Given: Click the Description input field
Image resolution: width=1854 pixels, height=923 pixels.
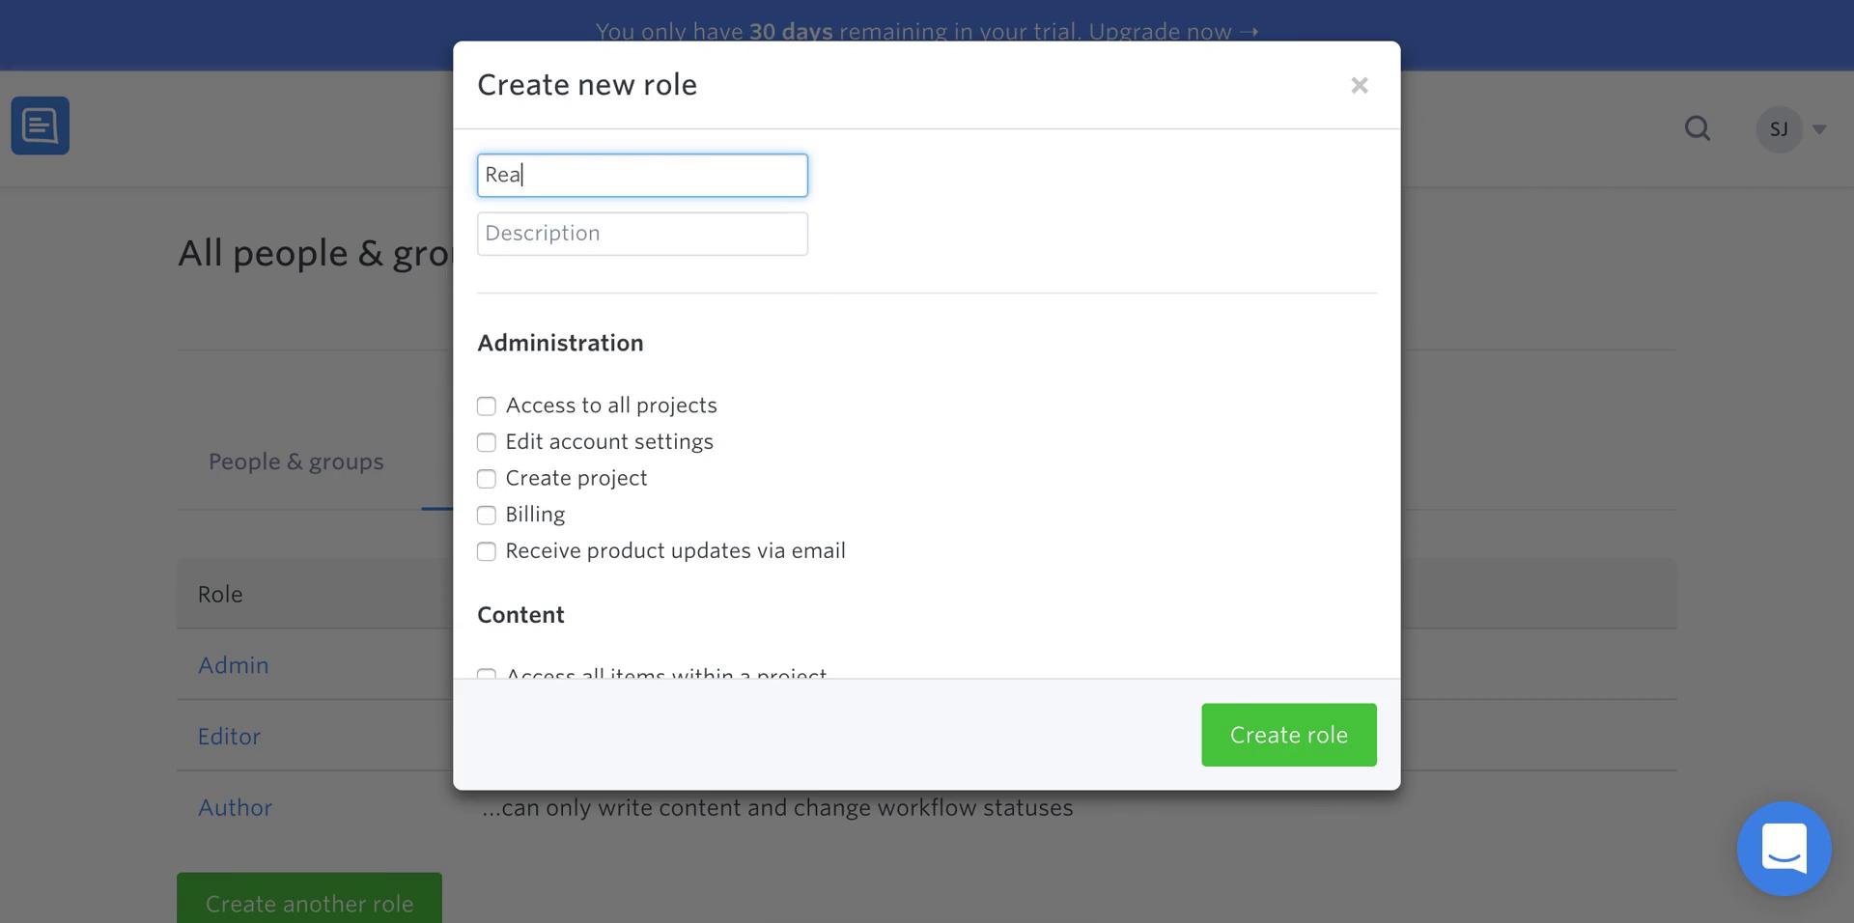Looking at the screenshot, I should [642, 234].
